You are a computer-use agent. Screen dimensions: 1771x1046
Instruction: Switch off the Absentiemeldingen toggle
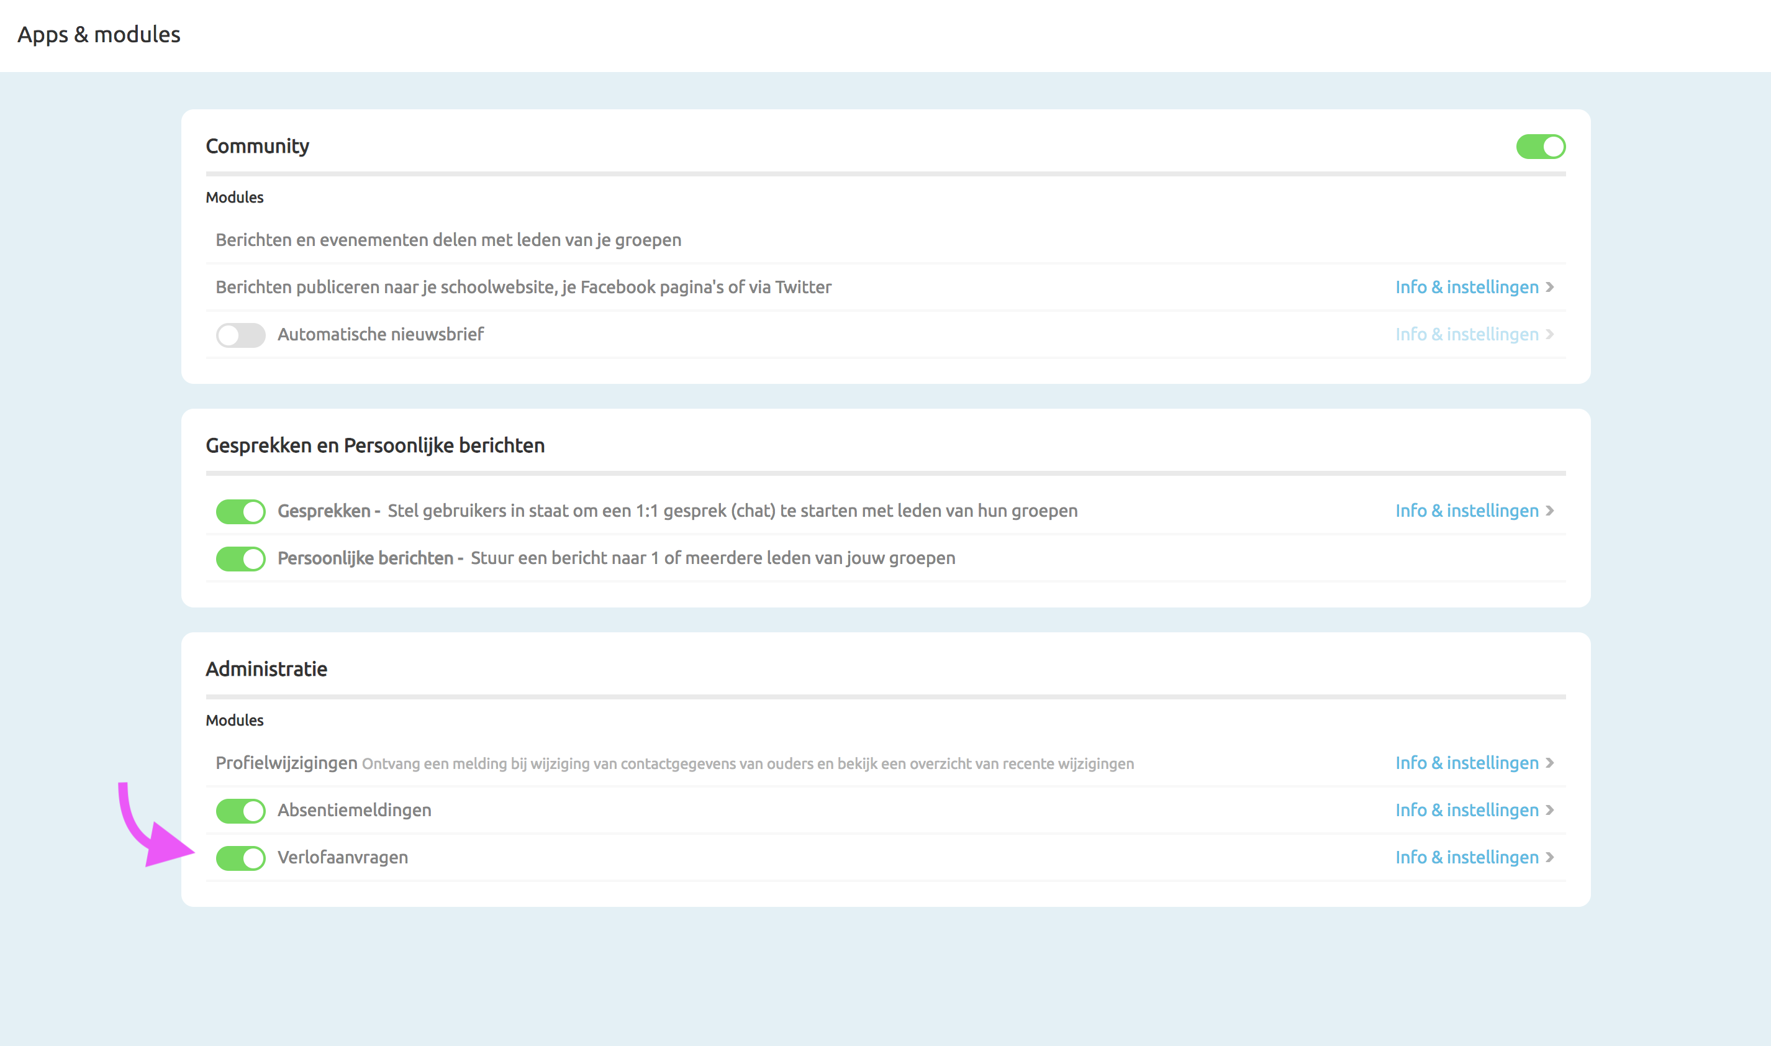[240, 811]
